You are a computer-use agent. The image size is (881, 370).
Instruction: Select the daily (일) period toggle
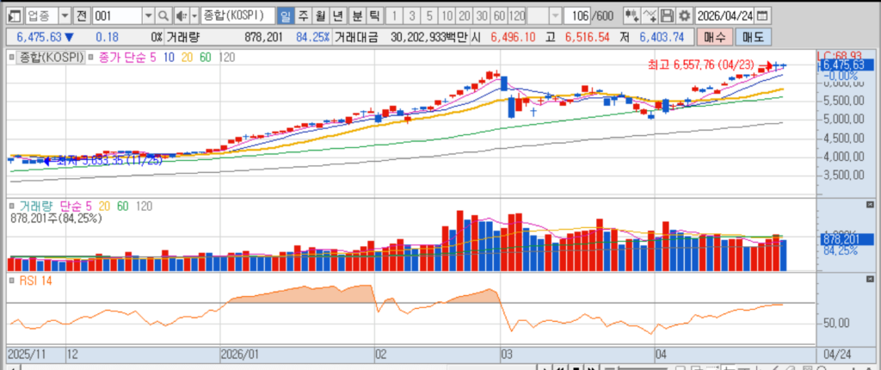[286, 16]
